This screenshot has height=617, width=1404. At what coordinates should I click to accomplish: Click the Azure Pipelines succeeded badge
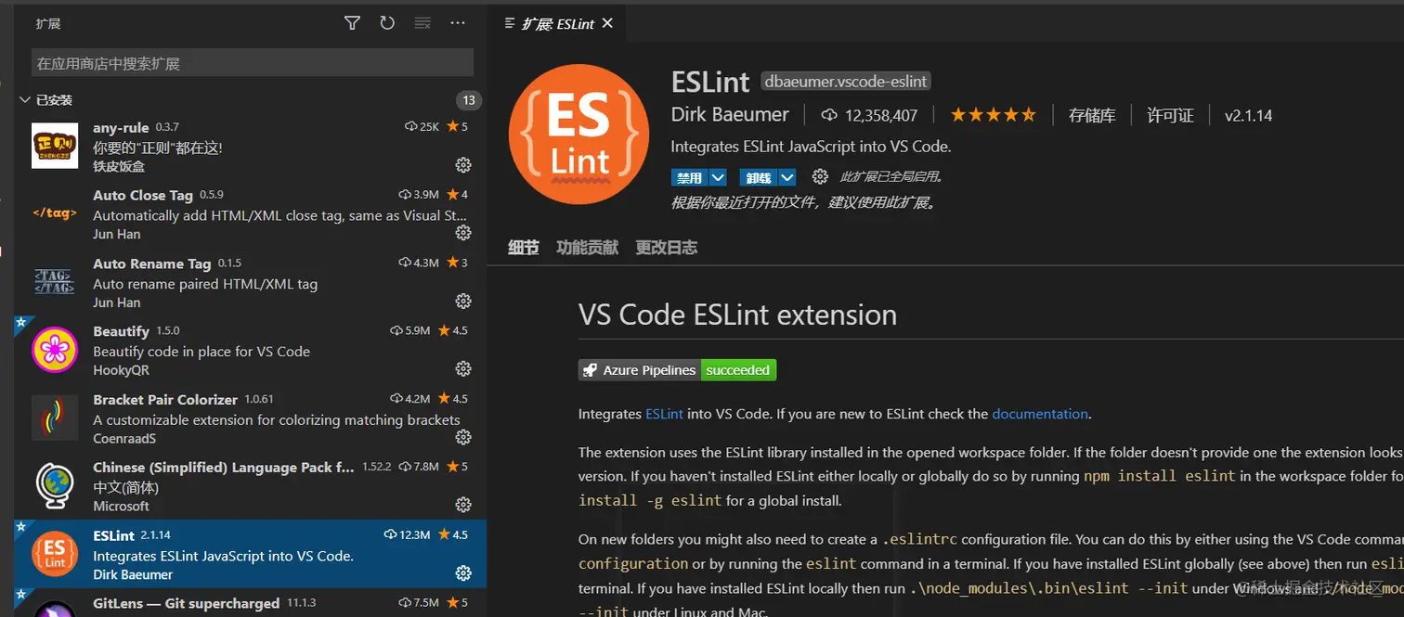[677, 370]
